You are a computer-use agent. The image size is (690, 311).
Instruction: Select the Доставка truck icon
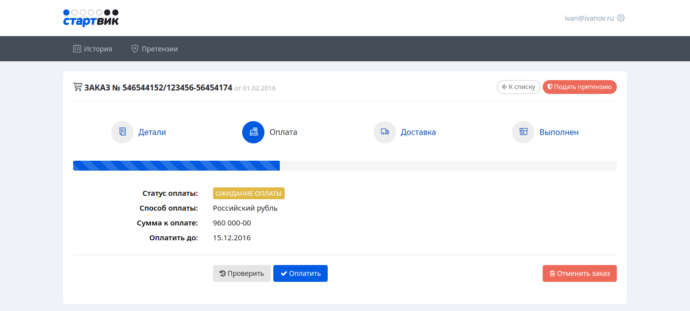pyautogui.click(x=385, y=133)
